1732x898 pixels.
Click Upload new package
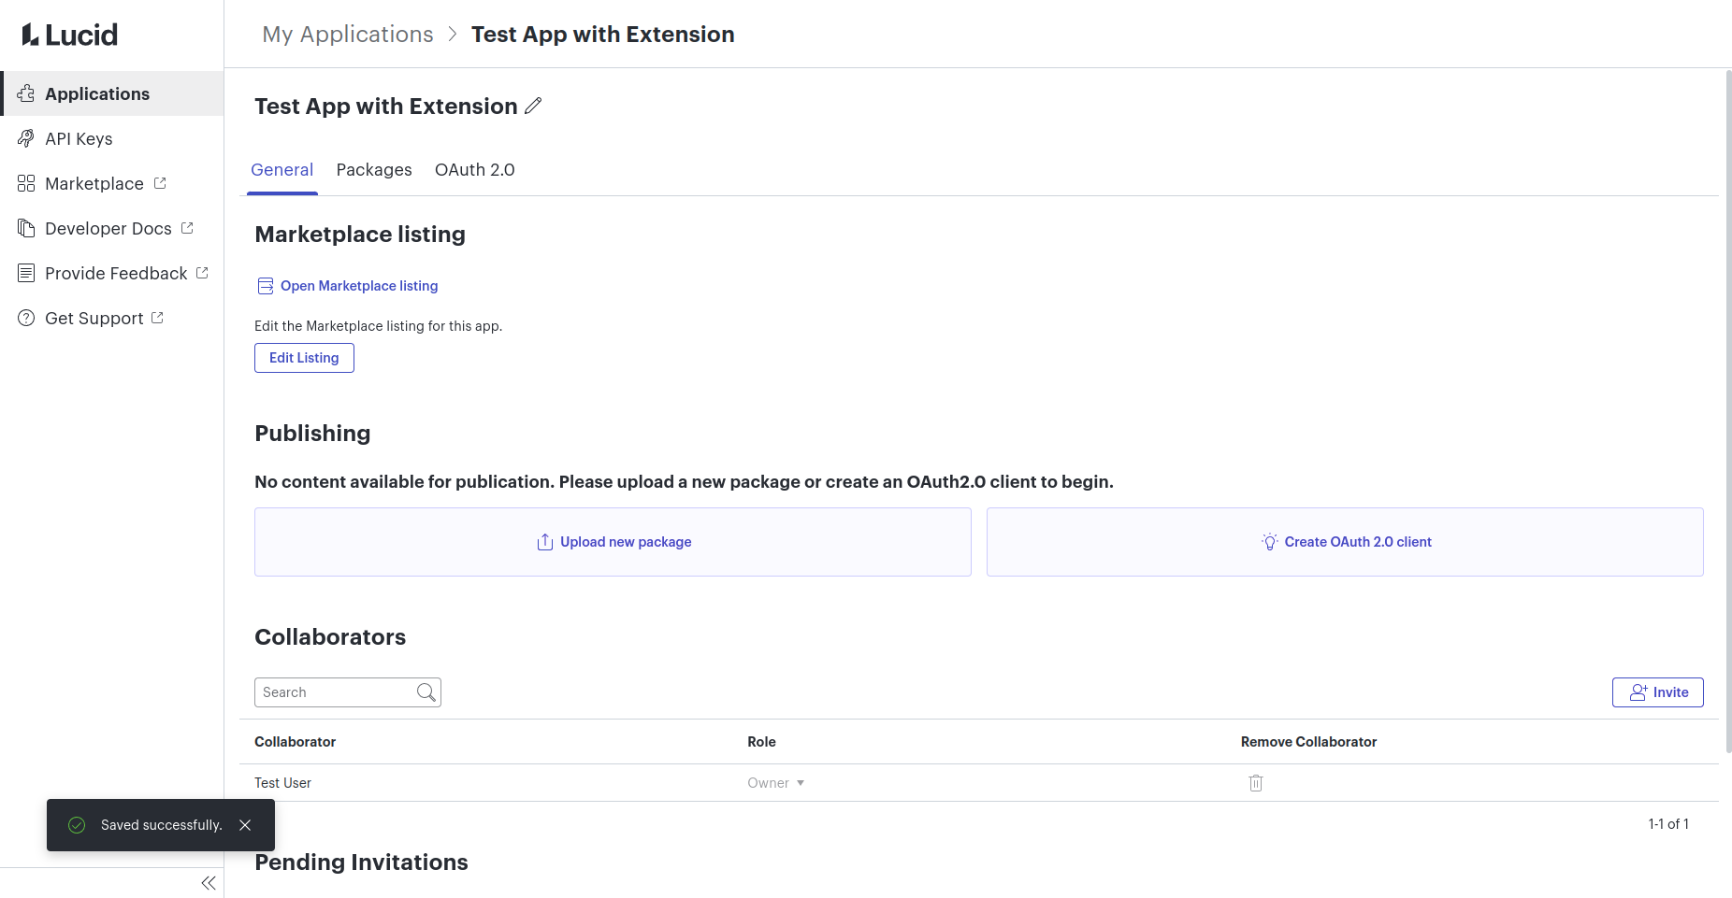(613, 542)
